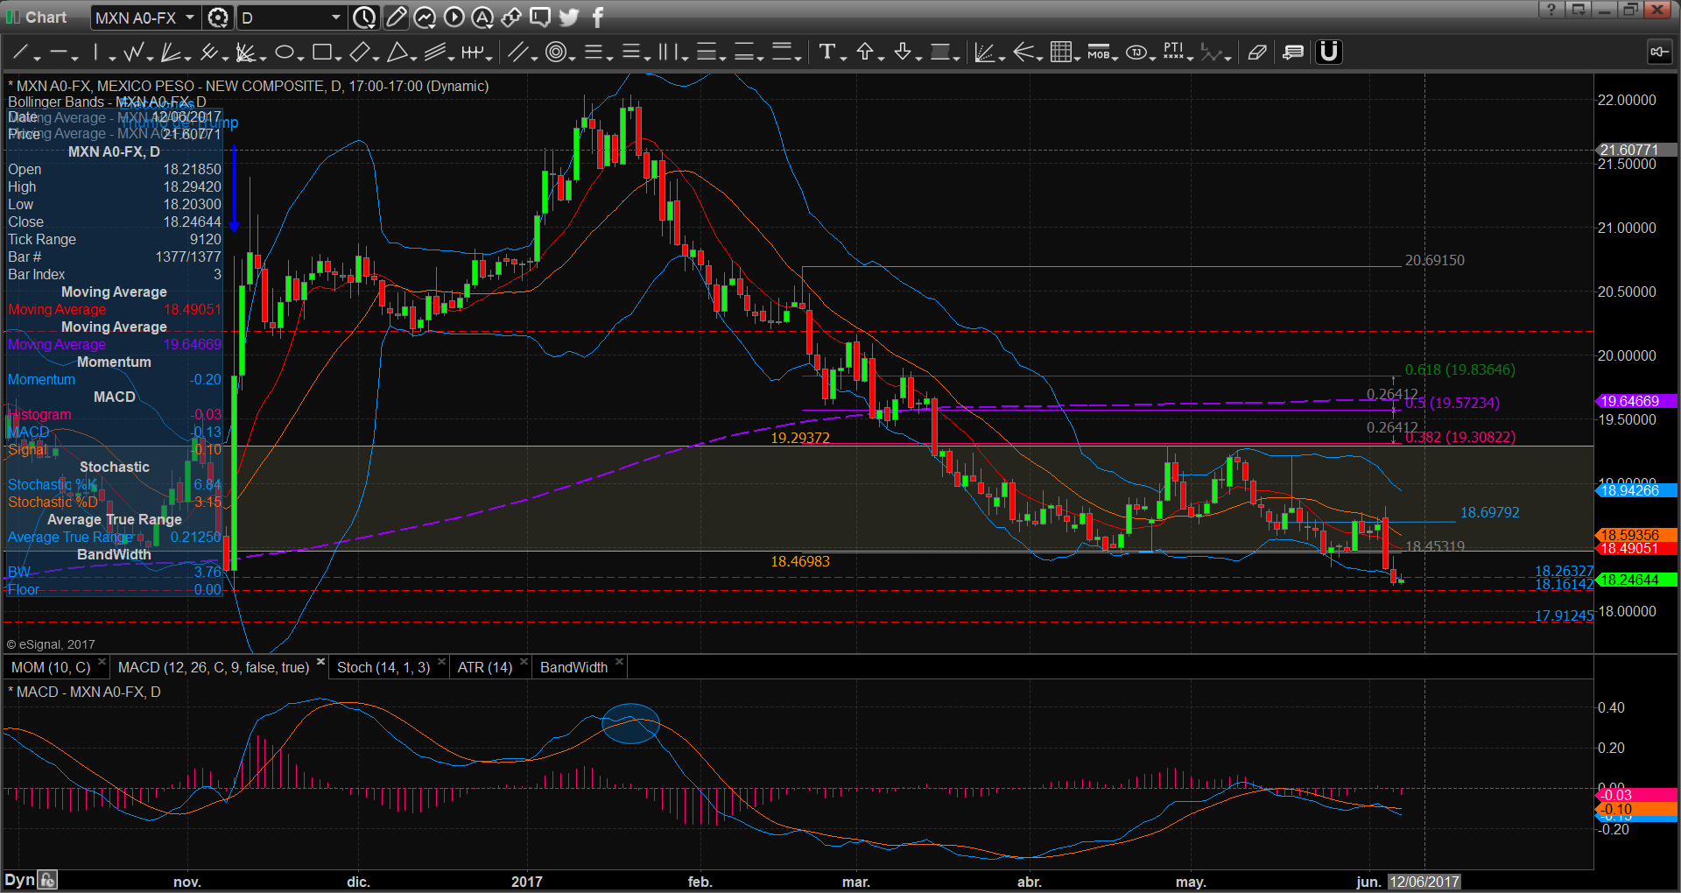1681x893 pixels.
Task: Click the Dyn scaling button
Action: point(19,880)
